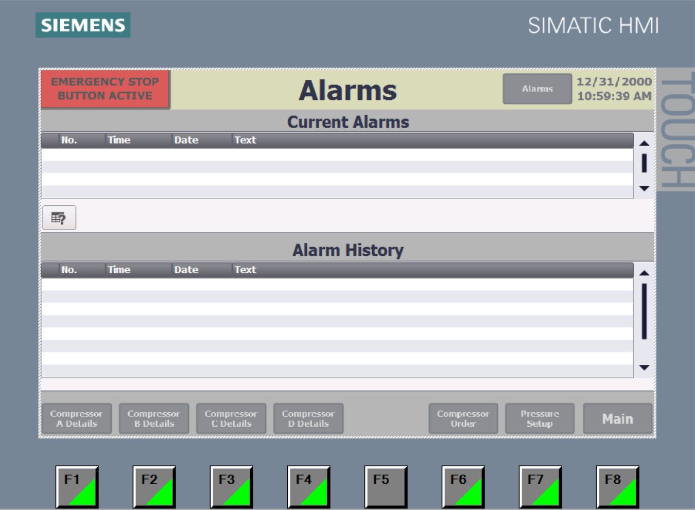The image size is (695, 510).
Task: Return to the Main screen
Action: click(x=617, y=418)
